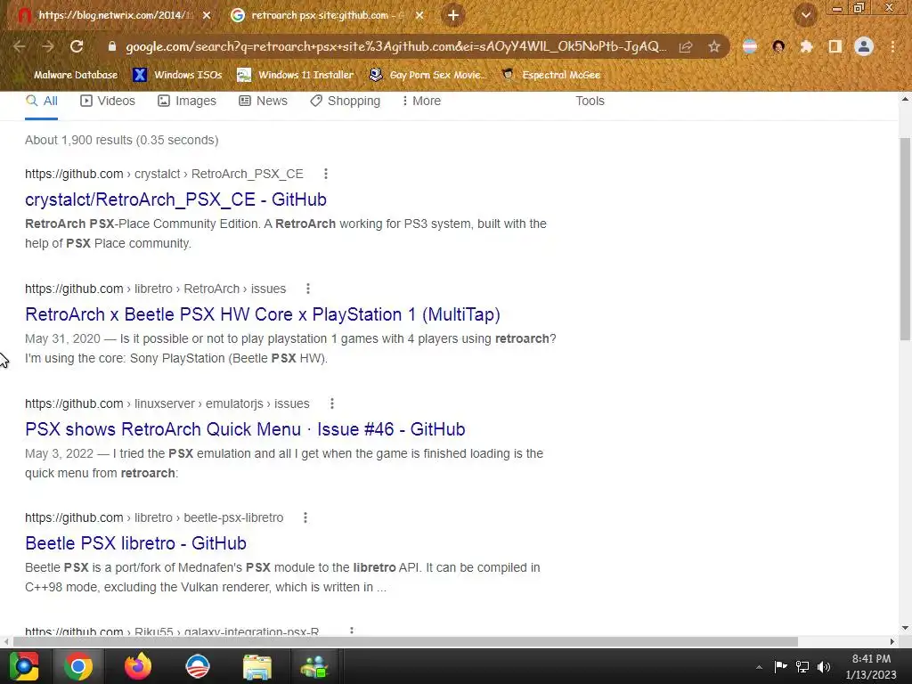
Task: Select the All results tab
Action: pos(41,101)
